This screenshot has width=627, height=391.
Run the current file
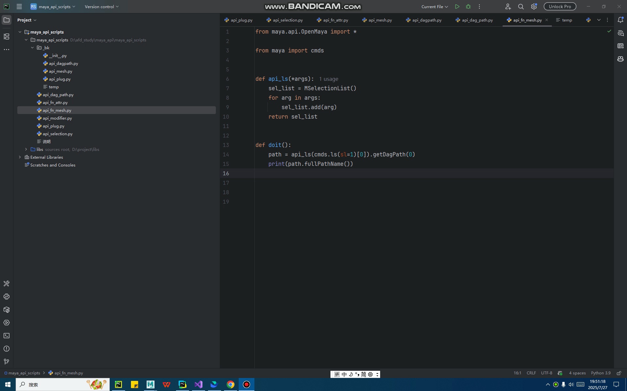pyautogui.click(x=457, y=6)
